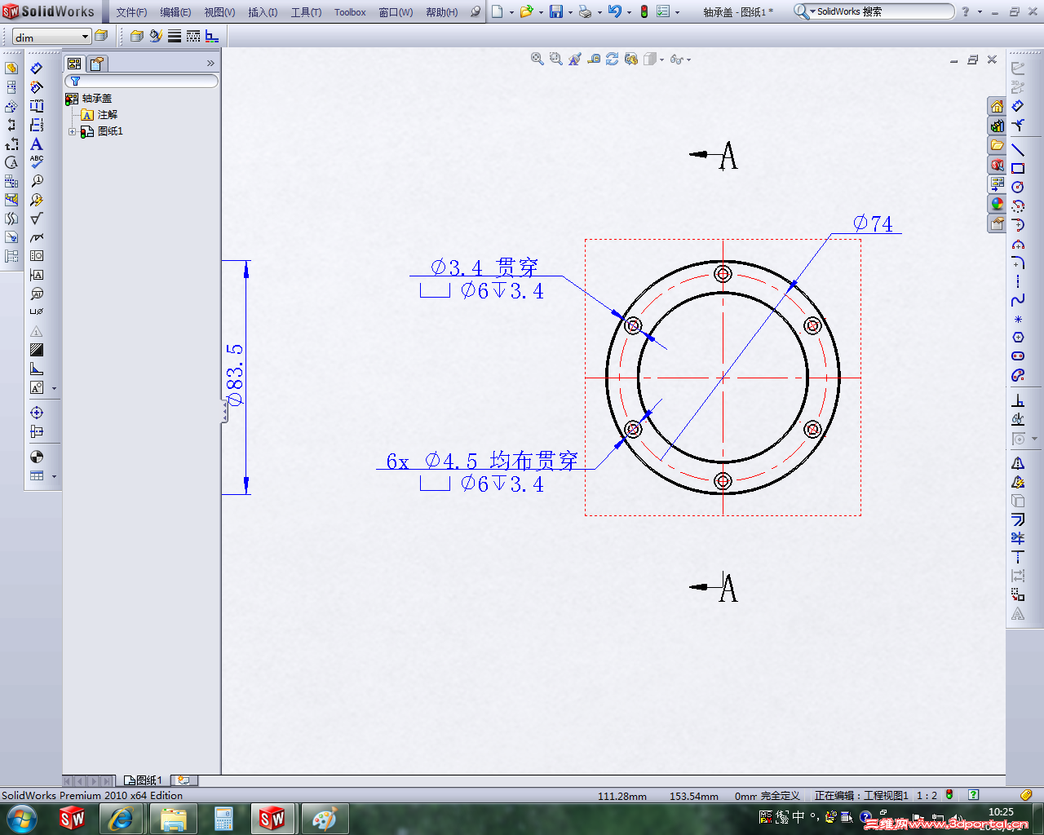Click the Centerline tool icon

37,431
